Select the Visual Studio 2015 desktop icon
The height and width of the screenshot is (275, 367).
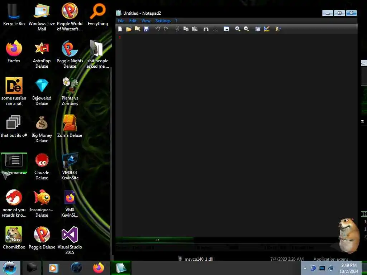click(x=70, y=240)
